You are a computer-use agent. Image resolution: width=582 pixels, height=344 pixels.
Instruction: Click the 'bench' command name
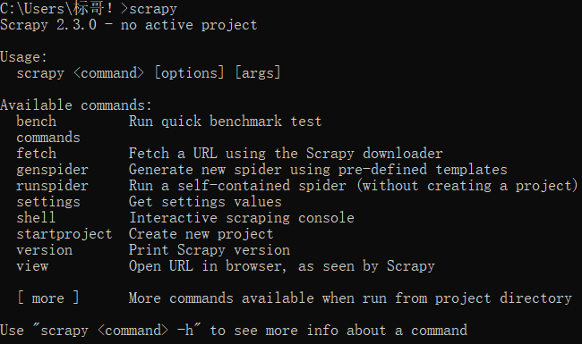(37, 122)
